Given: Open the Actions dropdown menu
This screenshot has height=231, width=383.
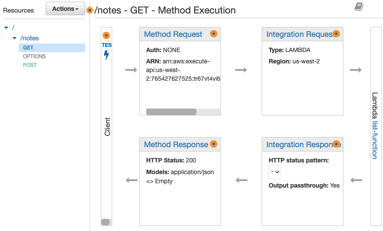Looking at the screenshot, I should coord(65,9).
